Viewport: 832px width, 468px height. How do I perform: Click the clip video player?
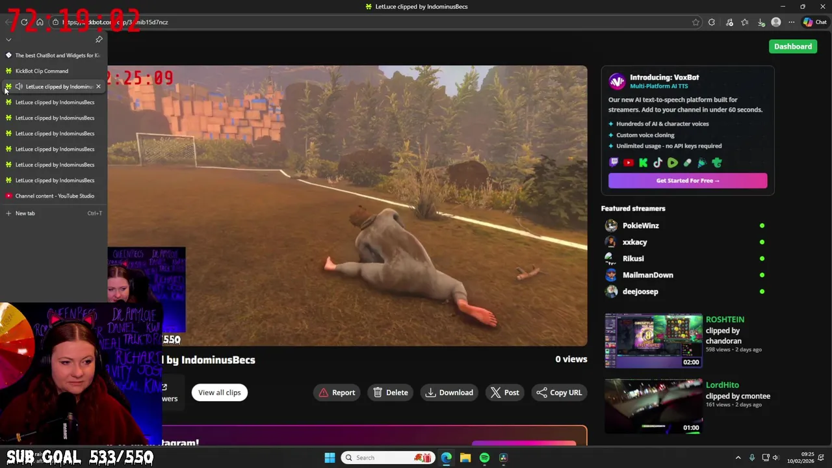click(347, 205)
